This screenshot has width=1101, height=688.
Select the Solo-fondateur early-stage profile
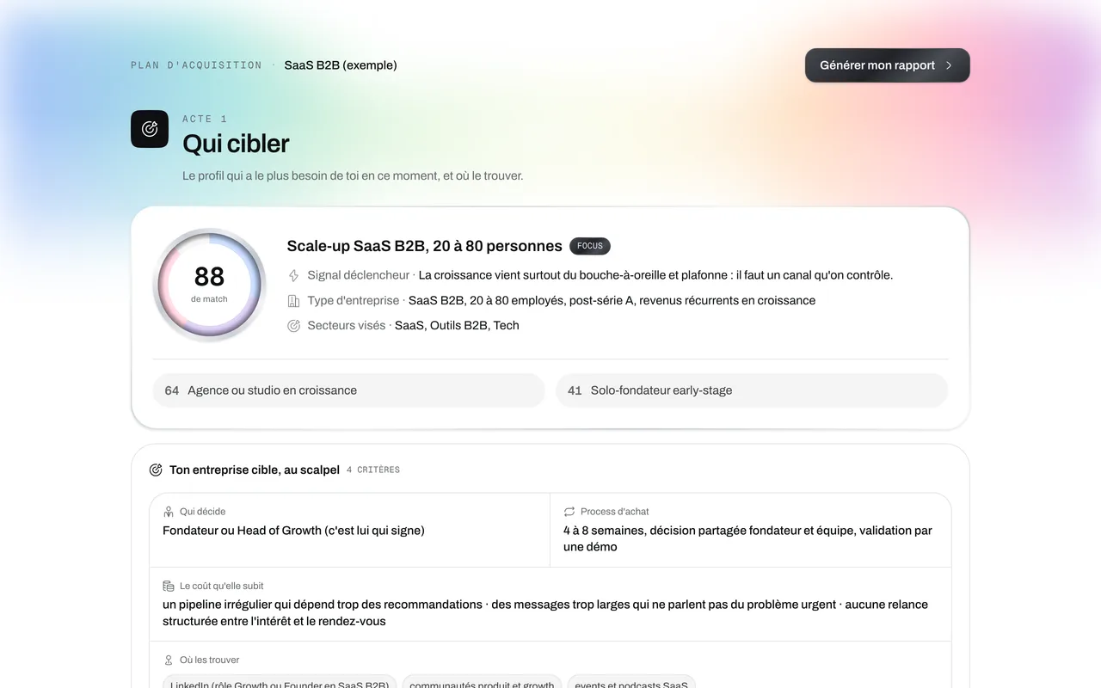pyautogui.click(x=752, y=390)
